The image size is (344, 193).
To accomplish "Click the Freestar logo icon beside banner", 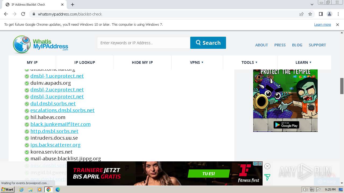I will 267,177.
